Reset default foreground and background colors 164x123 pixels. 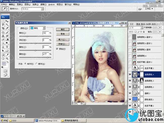pyautogui.click(x=2, y=67)
